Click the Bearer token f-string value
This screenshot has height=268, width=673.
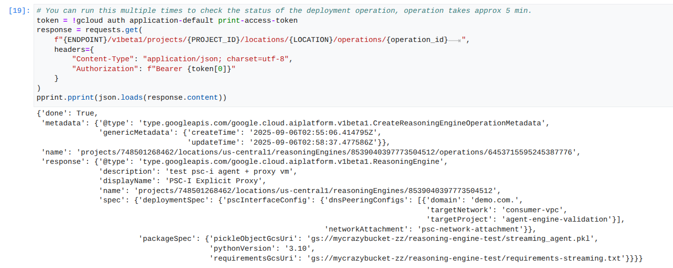click(191, 69)
